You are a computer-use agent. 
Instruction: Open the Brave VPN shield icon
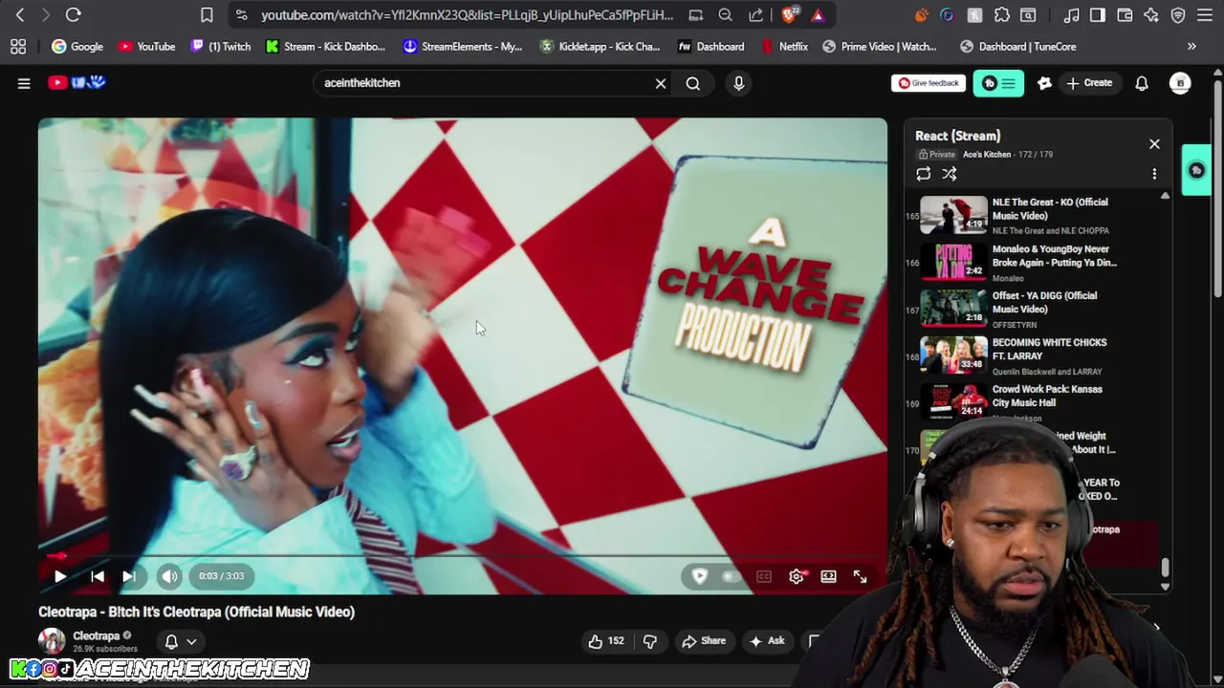(1178, 15)
